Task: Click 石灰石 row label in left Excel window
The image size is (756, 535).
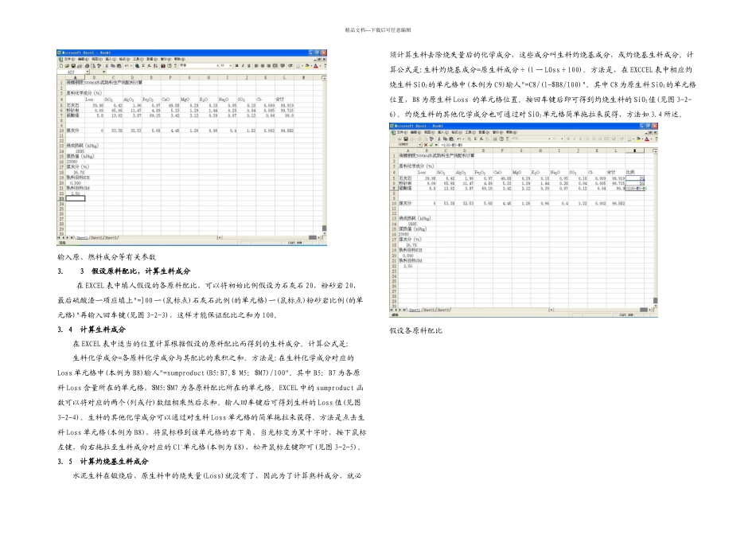Action: coord(72,104)
